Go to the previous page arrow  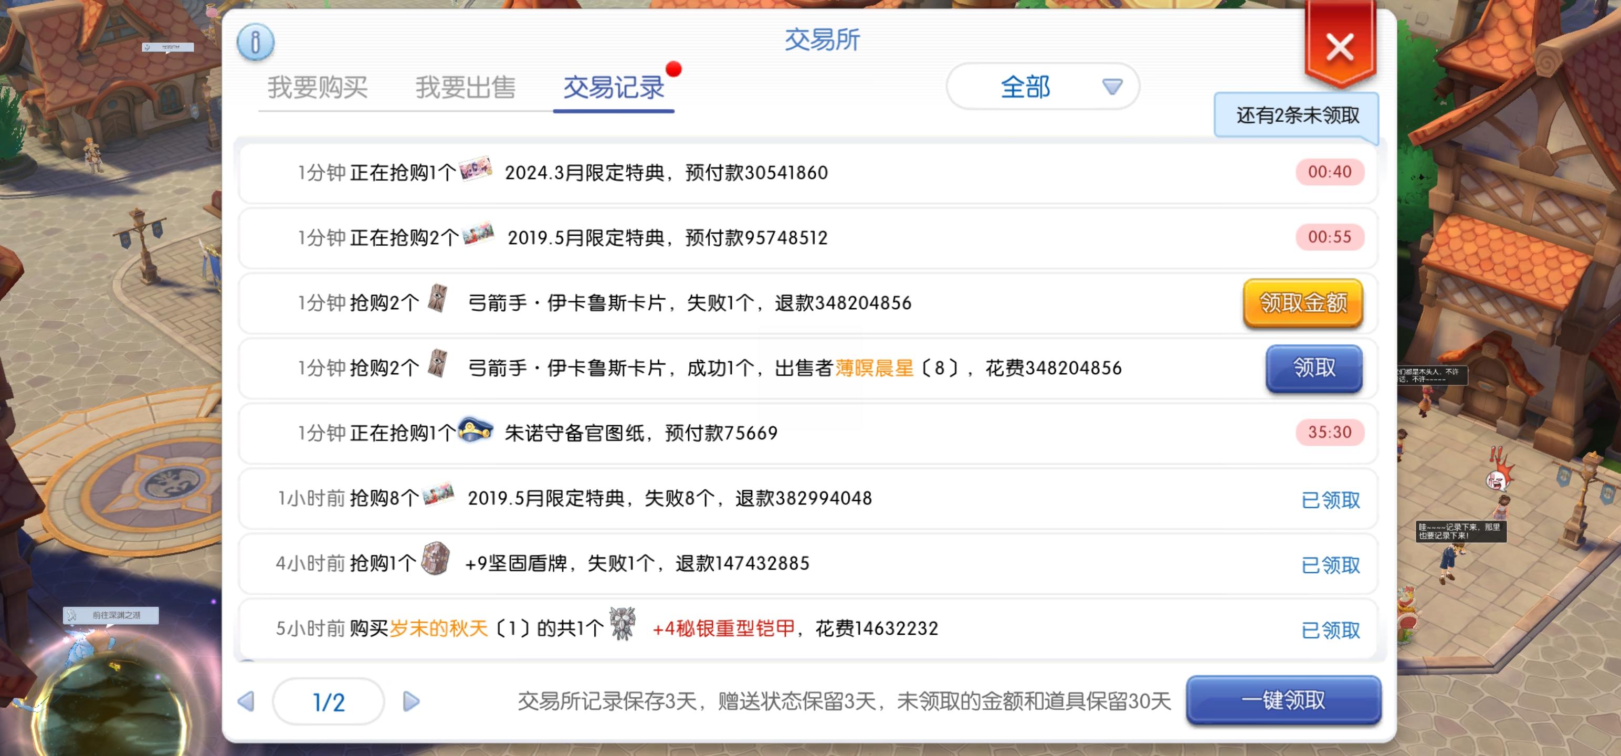click(246, 701)
